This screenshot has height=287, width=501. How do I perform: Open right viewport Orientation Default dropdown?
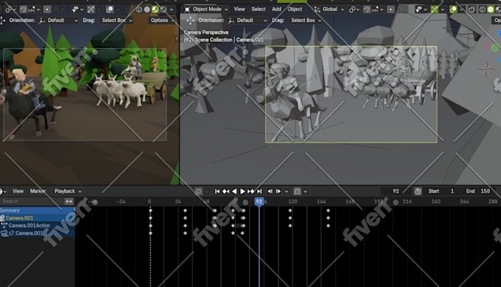point(248,20)
